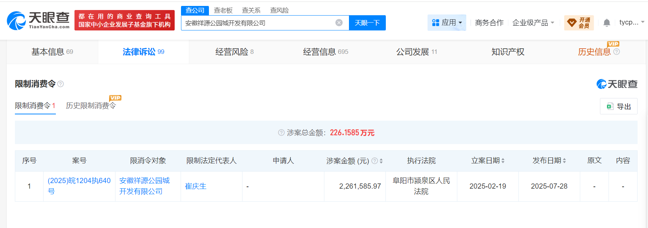Viewport: 648px width, 228px height.
Task: Open the 知识产权 tab
Action: pyautogui.click(x=508, y=52)
